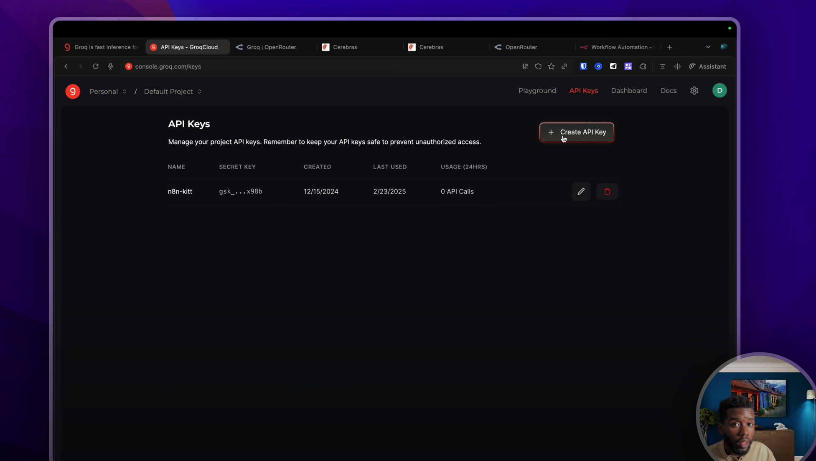
Task: Open the settings gear icon
Action: pos(694,91)
